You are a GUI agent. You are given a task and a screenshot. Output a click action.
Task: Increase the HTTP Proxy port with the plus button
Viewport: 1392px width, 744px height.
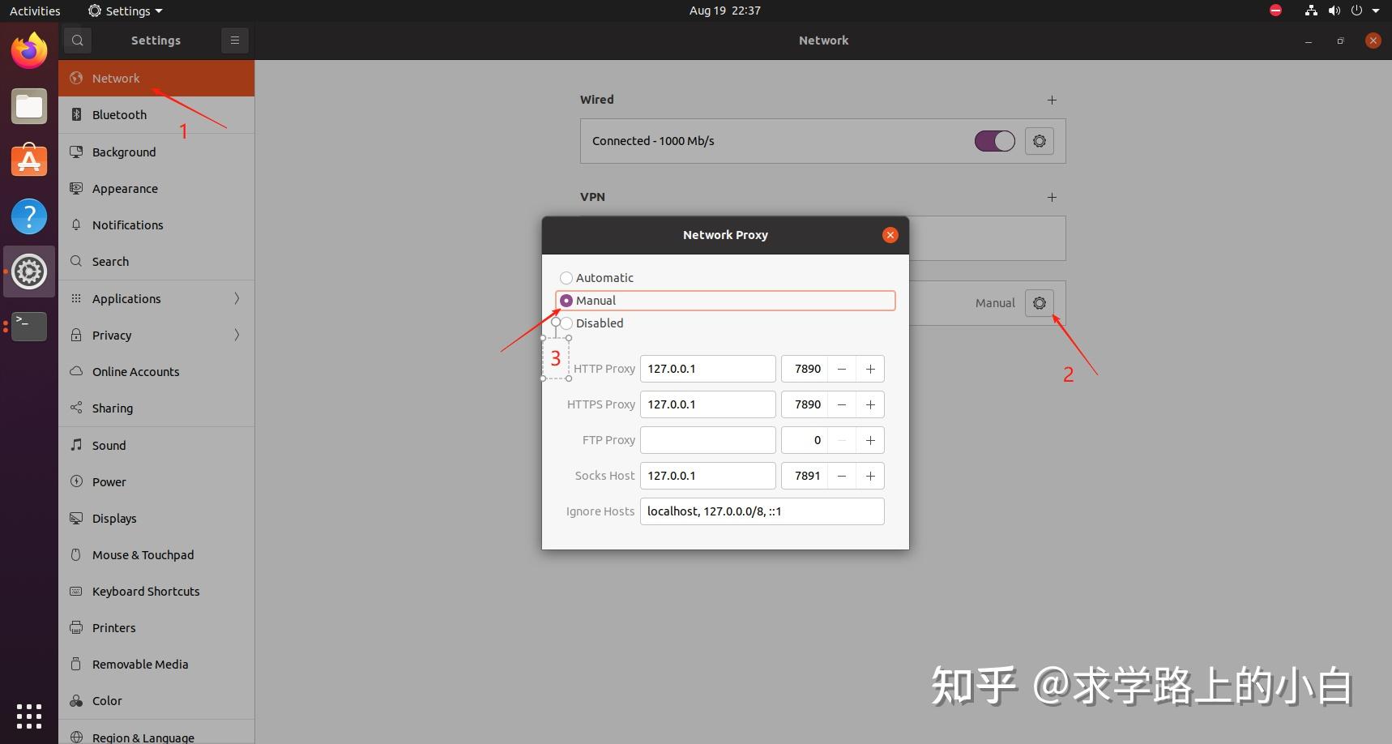click(x=869, y=369)
